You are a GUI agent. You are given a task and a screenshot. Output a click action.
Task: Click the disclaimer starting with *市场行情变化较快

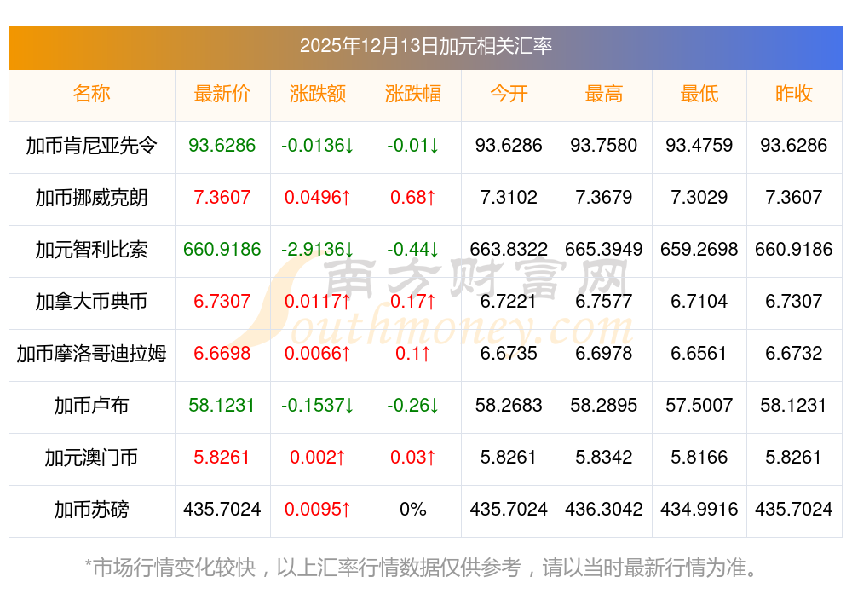[x=421, y=568]
